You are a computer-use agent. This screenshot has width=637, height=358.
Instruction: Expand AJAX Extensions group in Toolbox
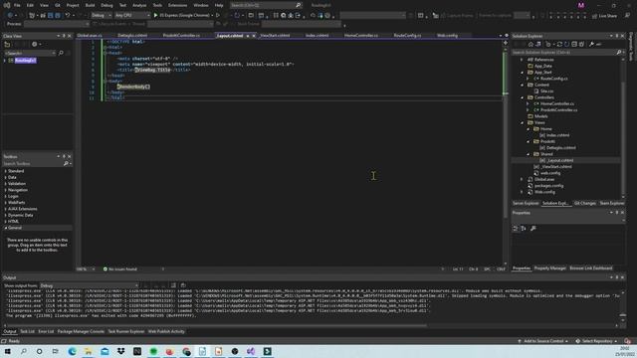tap(5, 209)
